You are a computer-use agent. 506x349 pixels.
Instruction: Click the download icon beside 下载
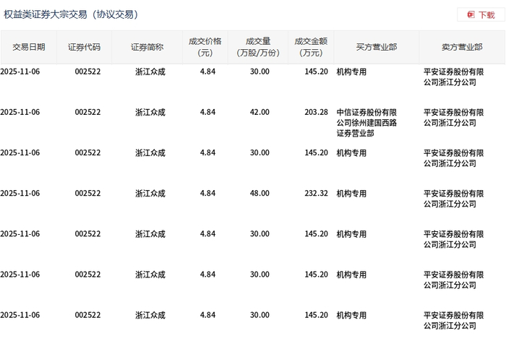pyautogui.click(x=471, y=14)
